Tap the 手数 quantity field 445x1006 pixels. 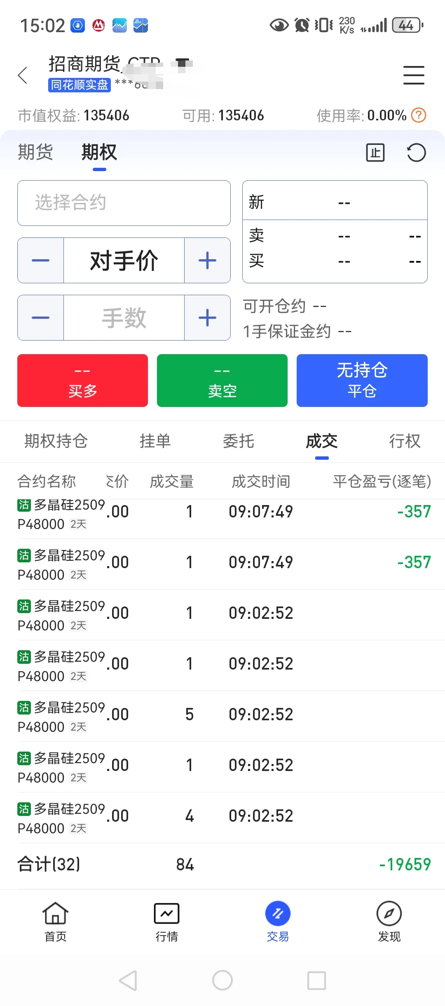124,317
